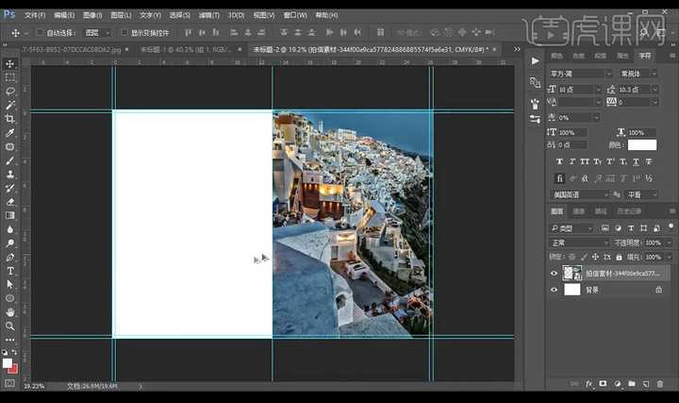Filter layers by pixel image icon
This screenshot has height=403, width=679.
(x=604, y=228)
